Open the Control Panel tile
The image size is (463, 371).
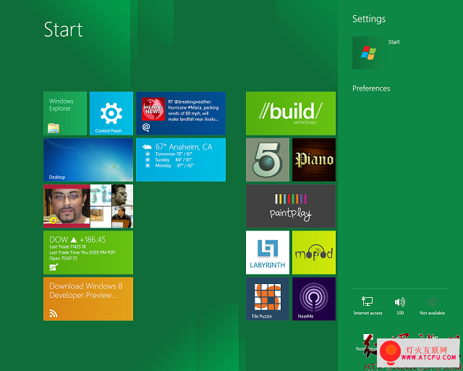coord(111,113)
